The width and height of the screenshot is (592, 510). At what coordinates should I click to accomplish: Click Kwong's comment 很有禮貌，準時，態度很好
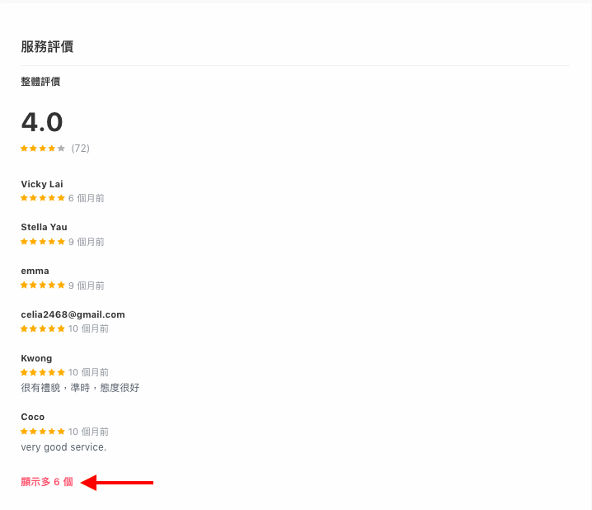pyautogui.click(x=80, y=388)
